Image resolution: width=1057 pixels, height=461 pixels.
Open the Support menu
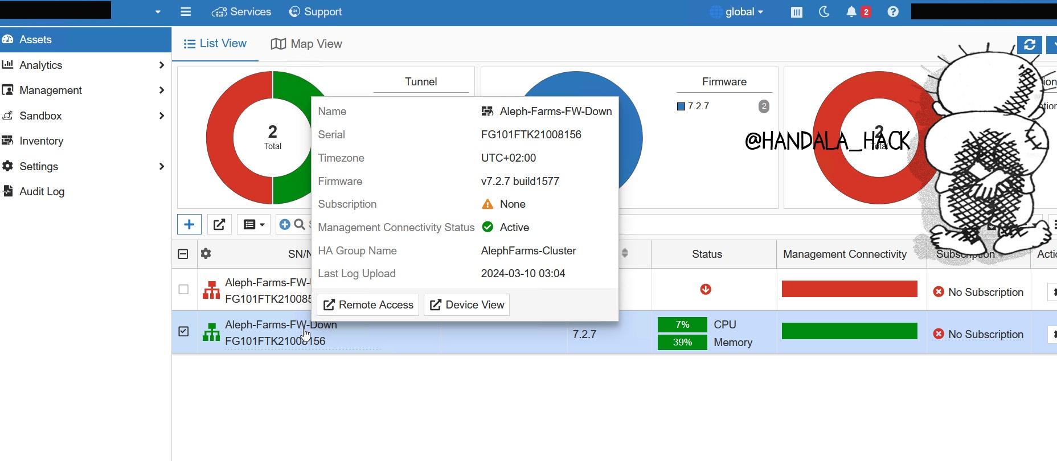click(x=316, y=12)
